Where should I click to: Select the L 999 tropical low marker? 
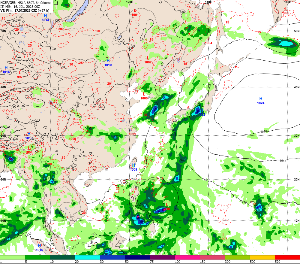[167, 207]
